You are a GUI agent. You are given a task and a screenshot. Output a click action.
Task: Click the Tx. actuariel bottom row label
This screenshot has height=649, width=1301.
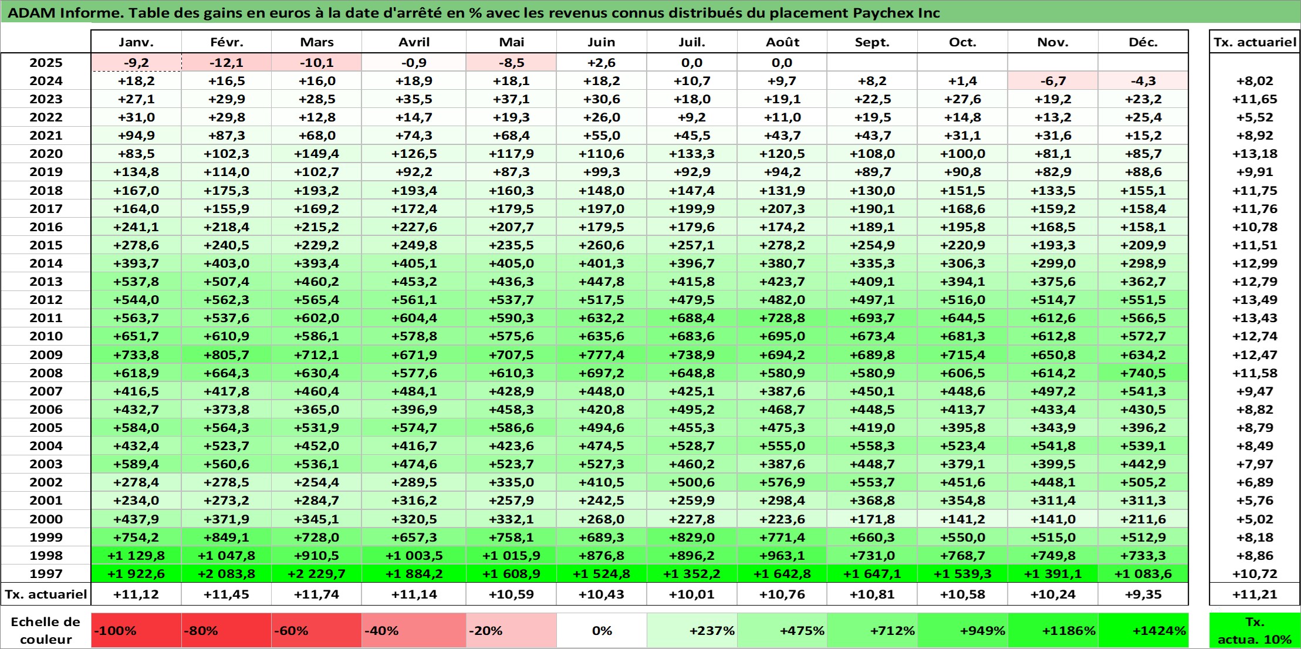pyautogui.click(x=46, y=594)
